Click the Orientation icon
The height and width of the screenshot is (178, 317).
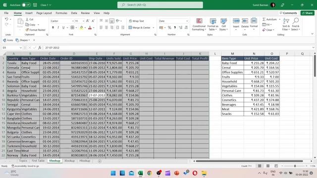118,21
